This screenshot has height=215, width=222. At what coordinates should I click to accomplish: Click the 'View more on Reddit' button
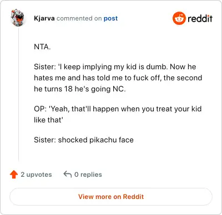point(111,197)
